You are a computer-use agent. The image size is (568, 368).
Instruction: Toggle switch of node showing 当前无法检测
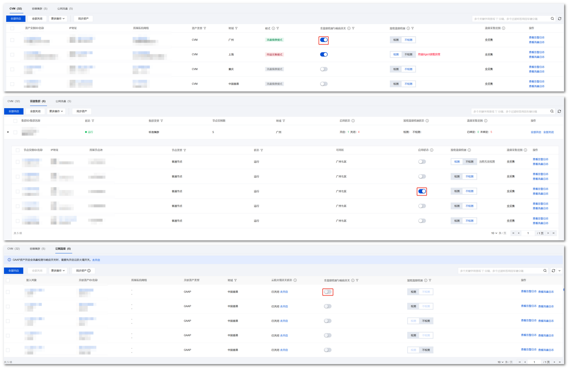[422, 162]
